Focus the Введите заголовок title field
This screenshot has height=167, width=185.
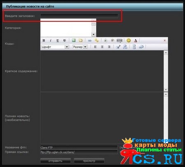79,16
